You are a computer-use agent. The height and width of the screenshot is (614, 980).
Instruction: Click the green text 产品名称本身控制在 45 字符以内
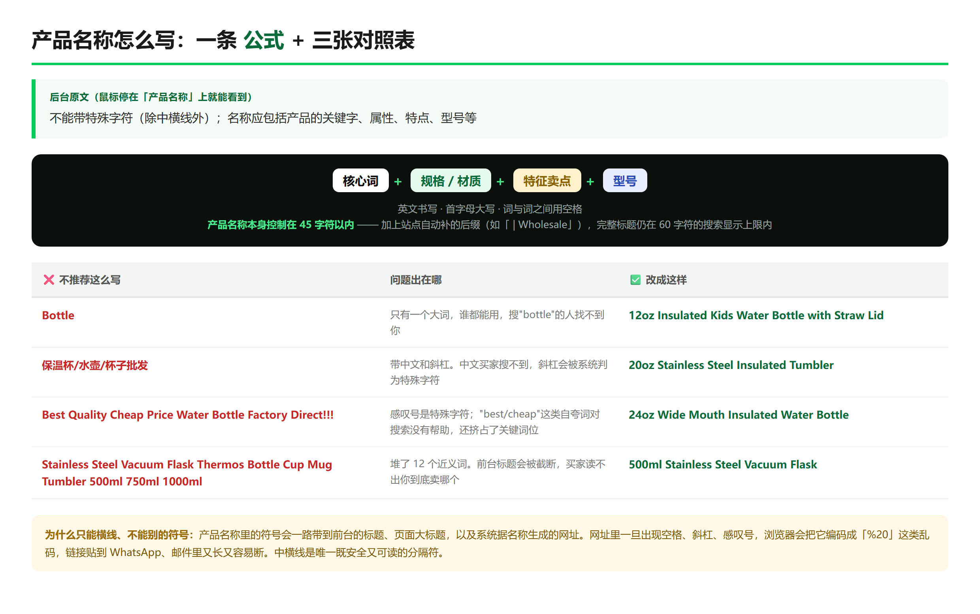point(281,225)
